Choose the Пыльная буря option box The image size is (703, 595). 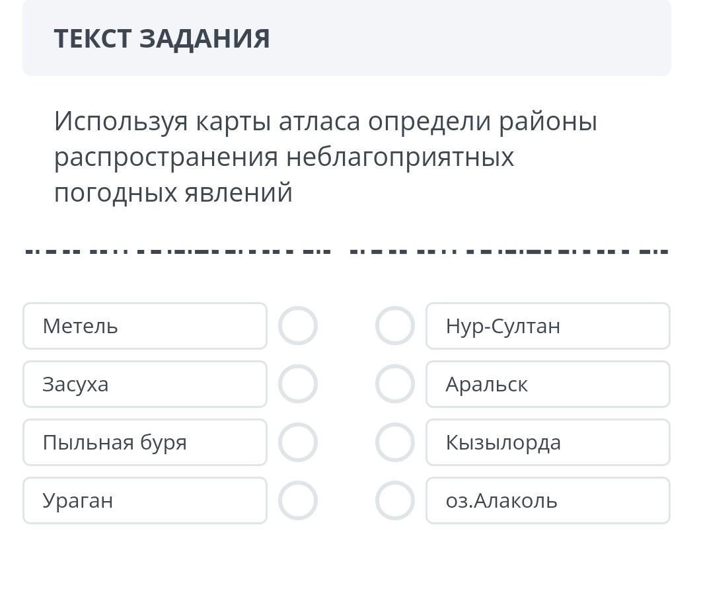pos(145,442)
